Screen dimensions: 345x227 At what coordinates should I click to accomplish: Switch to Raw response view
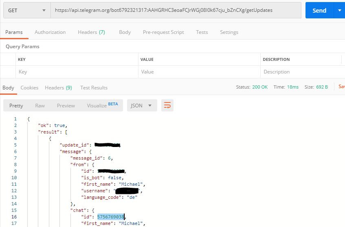click(40, 106)
